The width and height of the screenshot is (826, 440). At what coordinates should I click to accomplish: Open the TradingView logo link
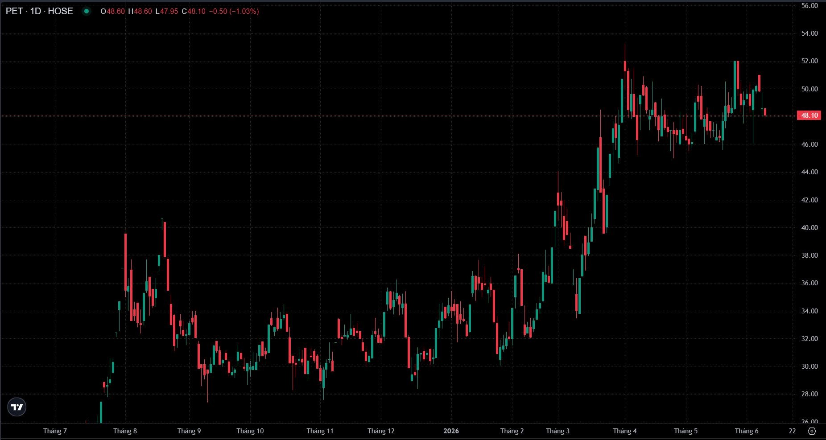(17, 407)
